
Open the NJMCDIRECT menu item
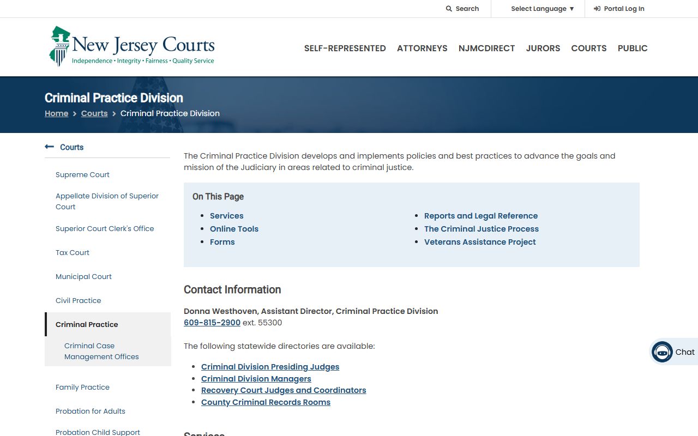click(487, 48)
